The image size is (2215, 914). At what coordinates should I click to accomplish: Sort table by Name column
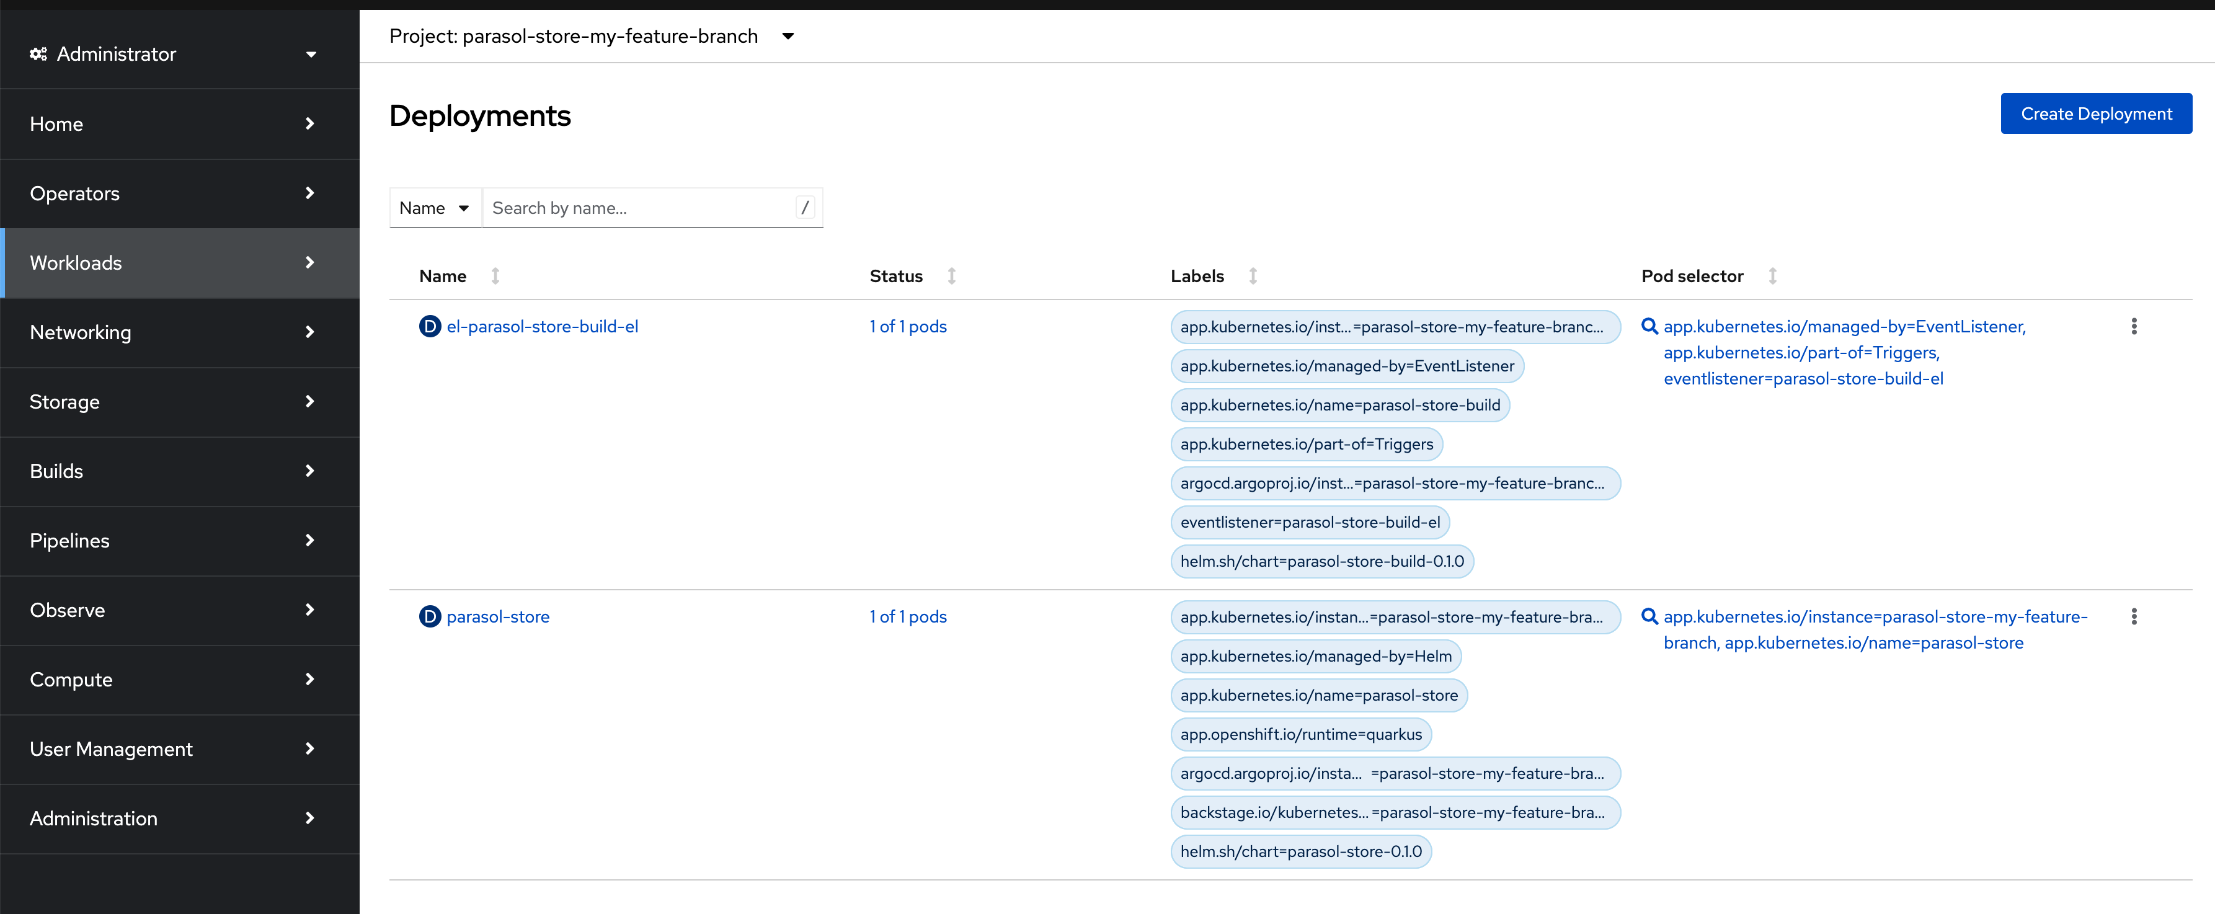click(x=459, y=276)
